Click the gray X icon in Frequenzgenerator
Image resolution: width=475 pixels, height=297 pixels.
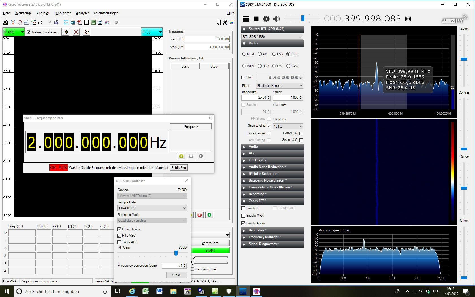click(191, 156)
